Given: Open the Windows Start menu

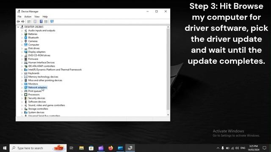Looking at the screenshot, I should pos(5,148).
